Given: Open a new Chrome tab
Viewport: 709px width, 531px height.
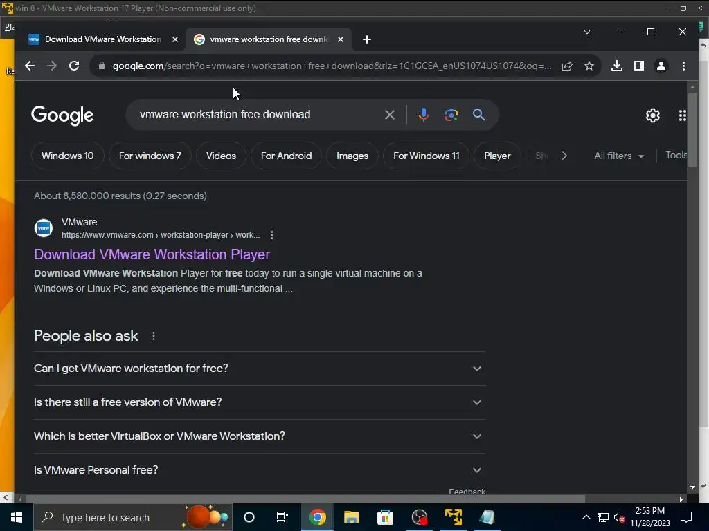Looking at the screenshot, I should tap(367, 39).
